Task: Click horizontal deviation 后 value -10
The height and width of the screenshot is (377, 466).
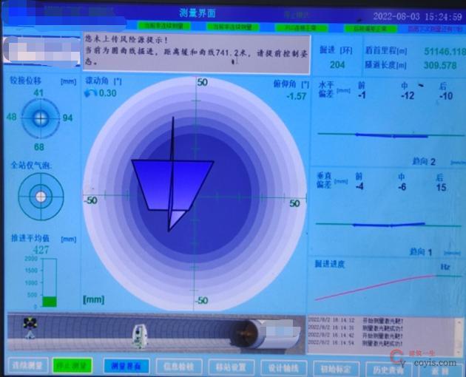Action: (x=446, y=96)
